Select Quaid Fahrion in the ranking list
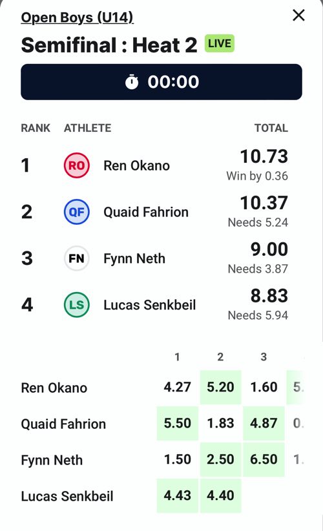323x531 pixels. [x=154, y=212]
